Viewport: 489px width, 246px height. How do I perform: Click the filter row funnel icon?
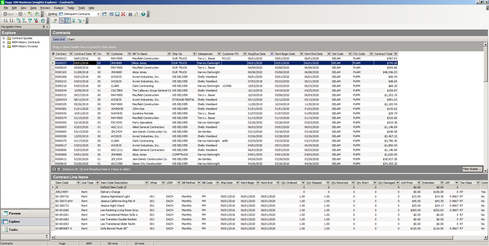click(x=24, y=21)
